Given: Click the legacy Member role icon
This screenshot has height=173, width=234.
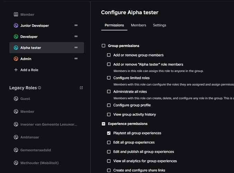Looking at the screenshot, I should point(16,111).
